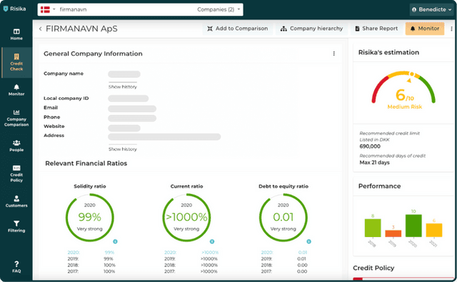Open the Monitor sidebar section
The height and width of the screenshot is (282, 457).
(x=16, y=90)
